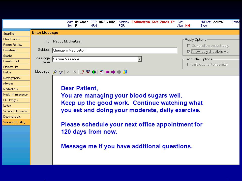Click the DOB value 10/21/1954
The height and width of the screenshot is (181, 242).
tap(107, 22)
